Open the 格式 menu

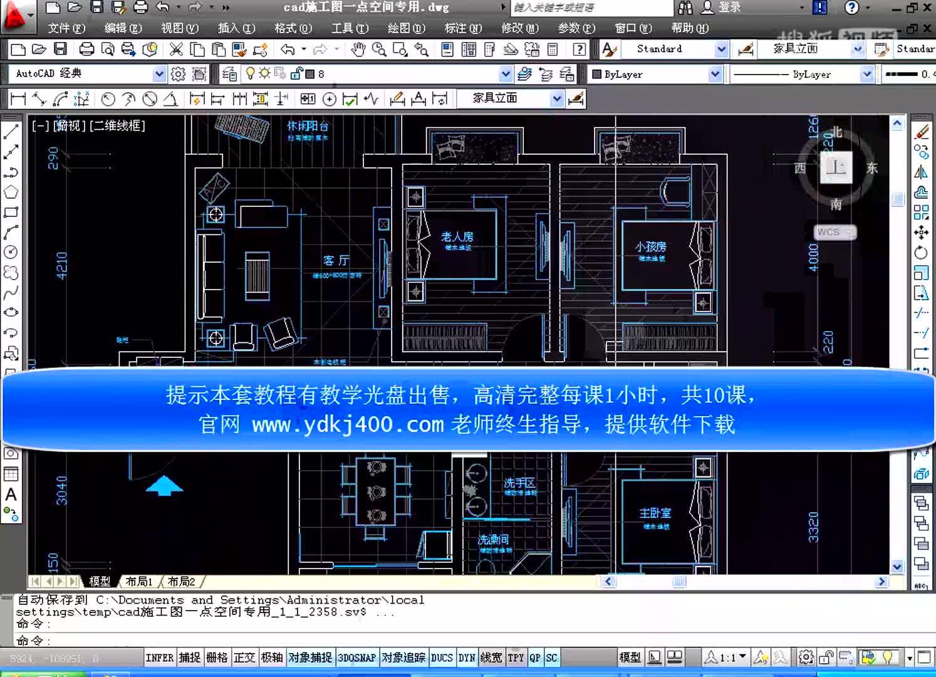[293, 28]
